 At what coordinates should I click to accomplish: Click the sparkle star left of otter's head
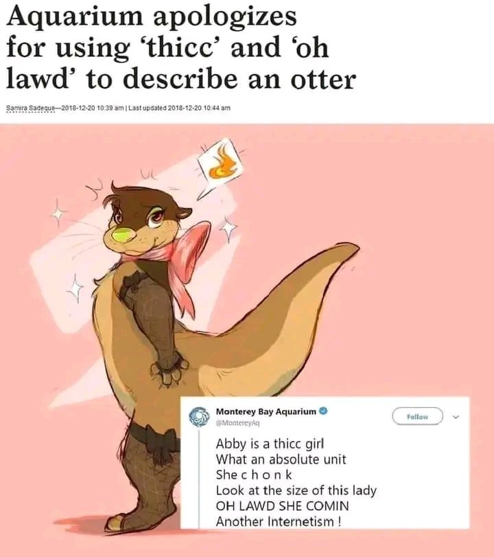[x=58, y=213]
